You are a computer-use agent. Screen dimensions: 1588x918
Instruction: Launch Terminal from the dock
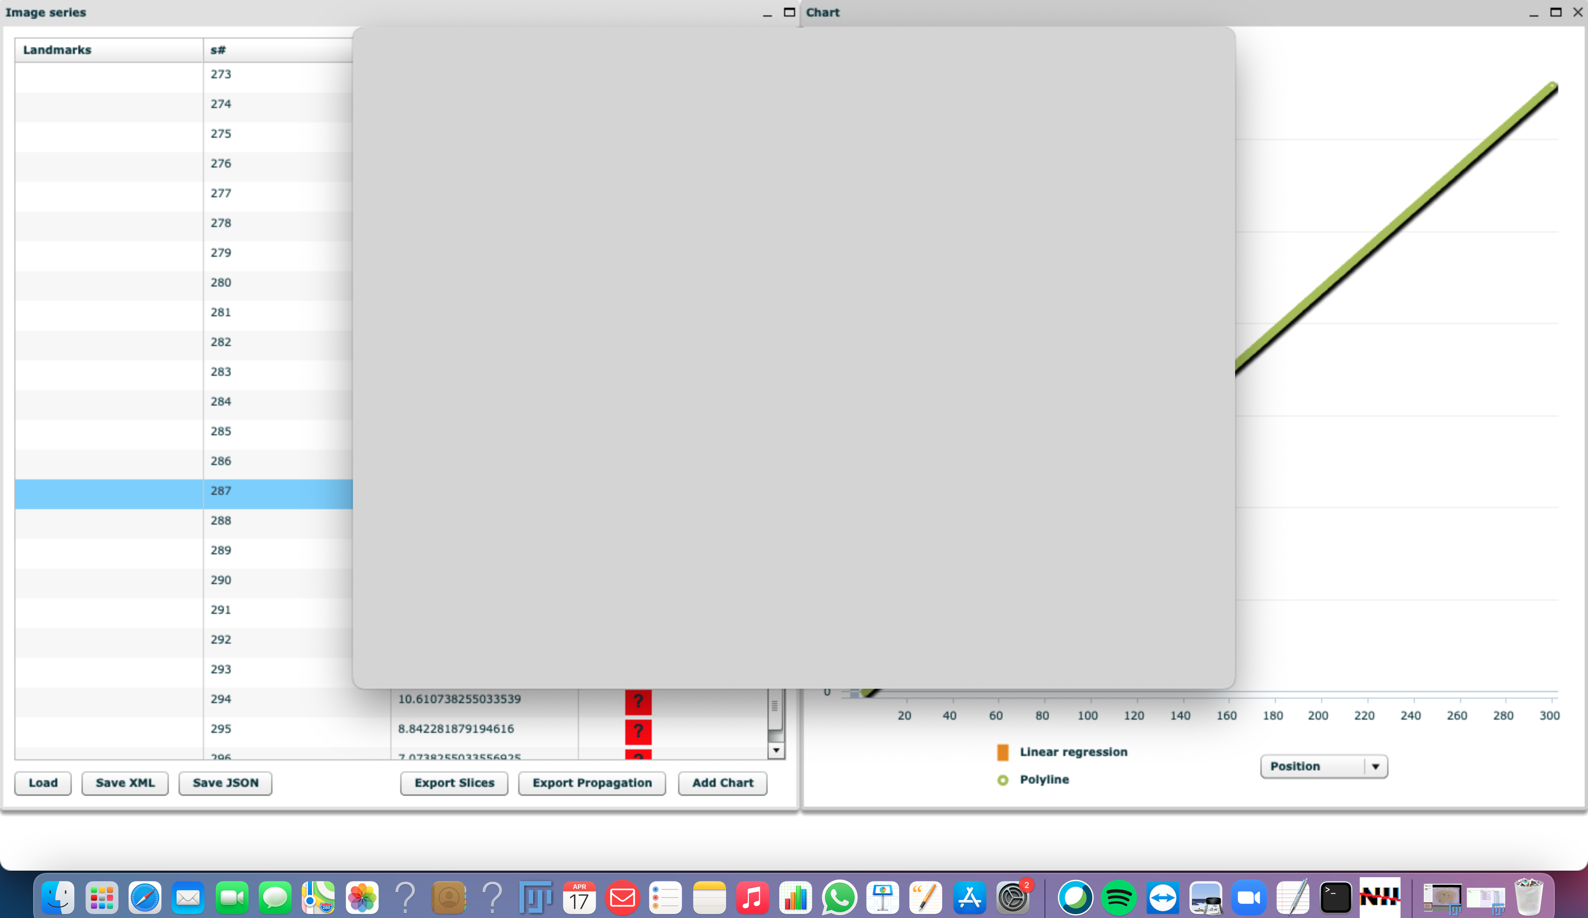pyautogui.click(x=1335, y=898)
